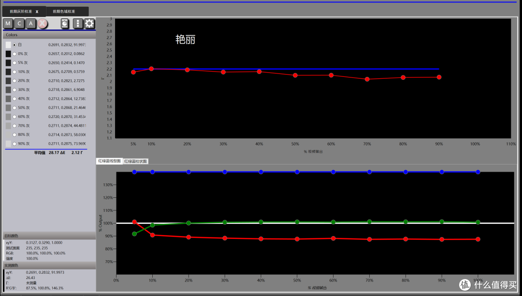
Task: Select the 70% 灰 radio button
Action: (14, 126)
